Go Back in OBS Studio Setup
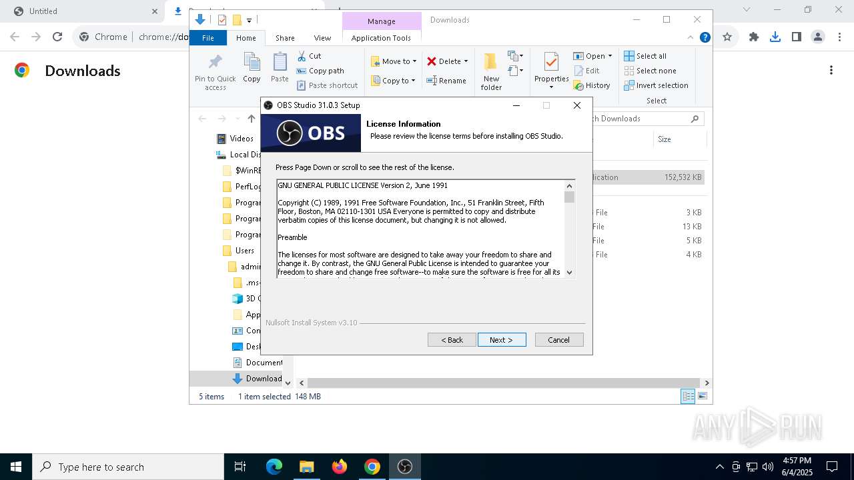 click(x=452, y=340)
